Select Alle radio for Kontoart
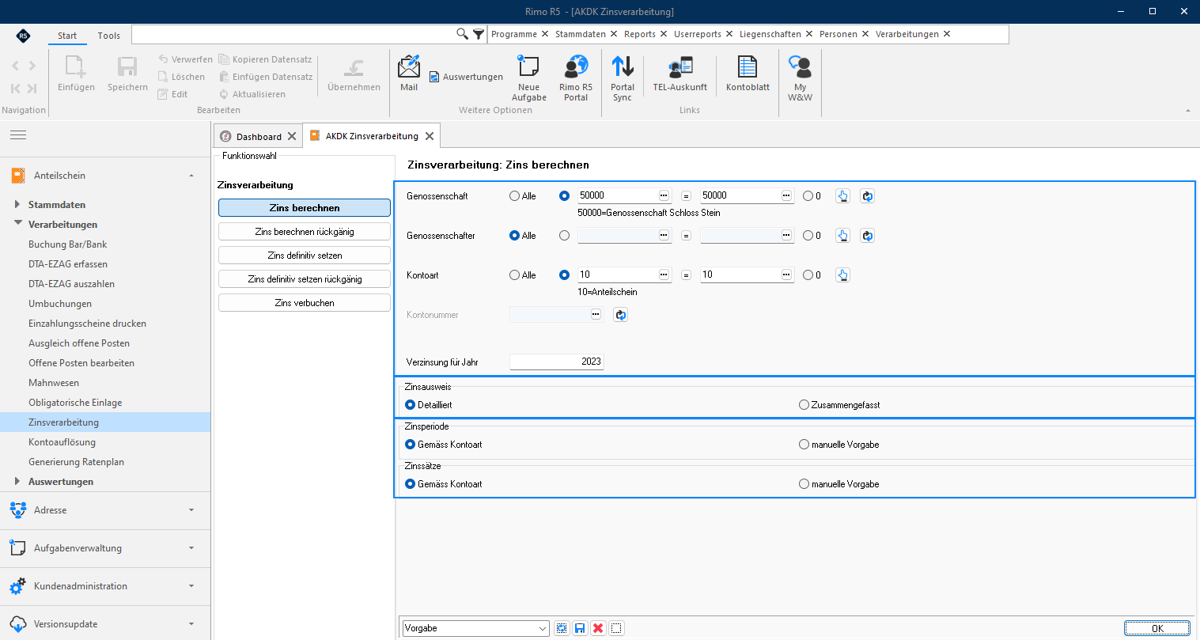 [x=514, y=275]
